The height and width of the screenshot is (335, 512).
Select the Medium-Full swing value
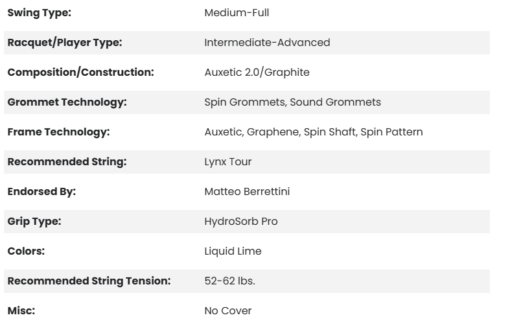pos(237,13)
